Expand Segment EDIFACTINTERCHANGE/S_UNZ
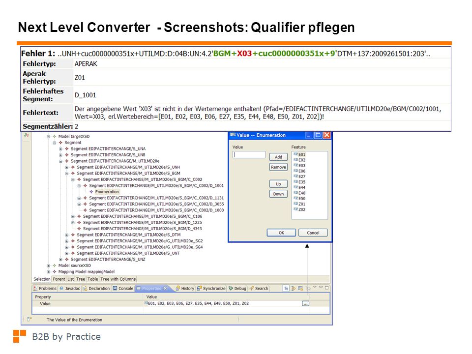Viewport: 472px width, 354px height. coord(60,260)
